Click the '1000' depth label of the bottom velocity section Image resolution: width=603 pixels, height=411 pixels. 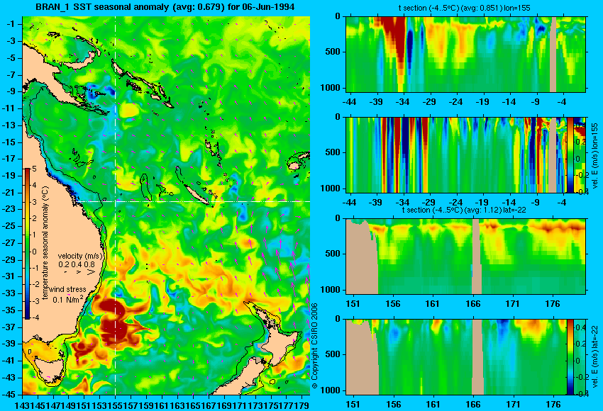pos(331,390)
